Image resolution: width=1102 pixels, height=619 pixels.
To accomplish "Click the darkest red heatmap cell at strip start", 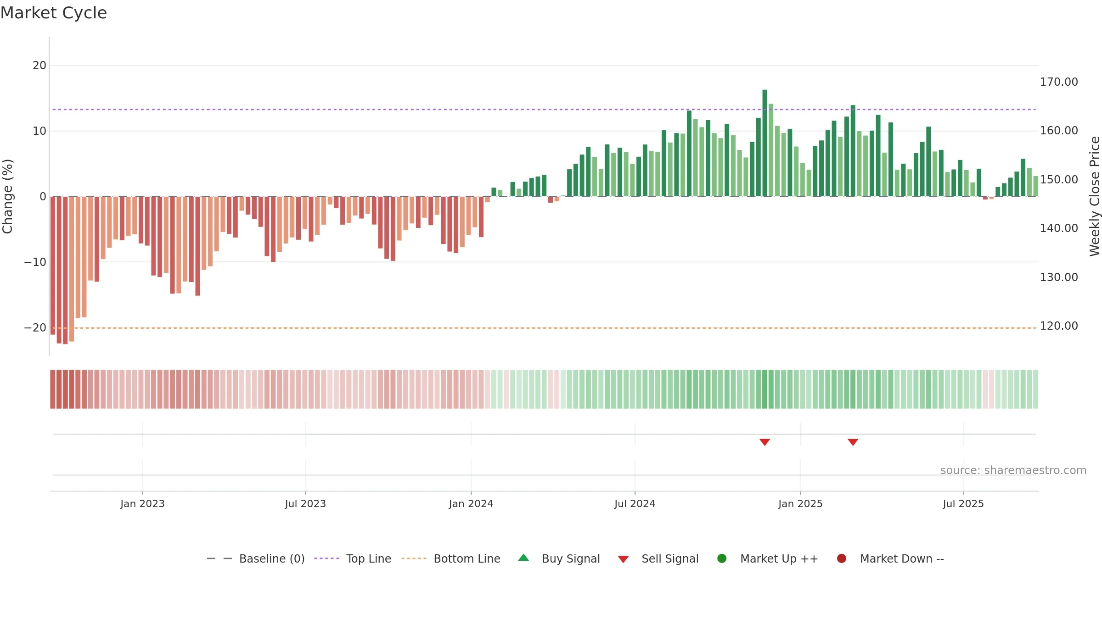I will click(x=65, y=389).
